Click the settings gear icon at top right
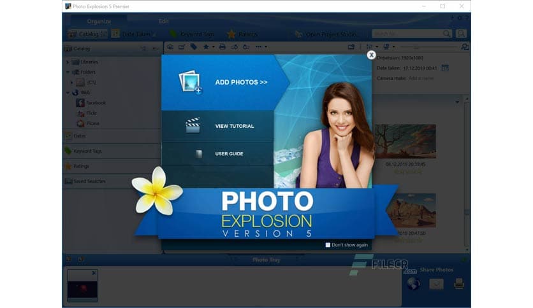This screenshot has width=533, height=308. point(460,18)
